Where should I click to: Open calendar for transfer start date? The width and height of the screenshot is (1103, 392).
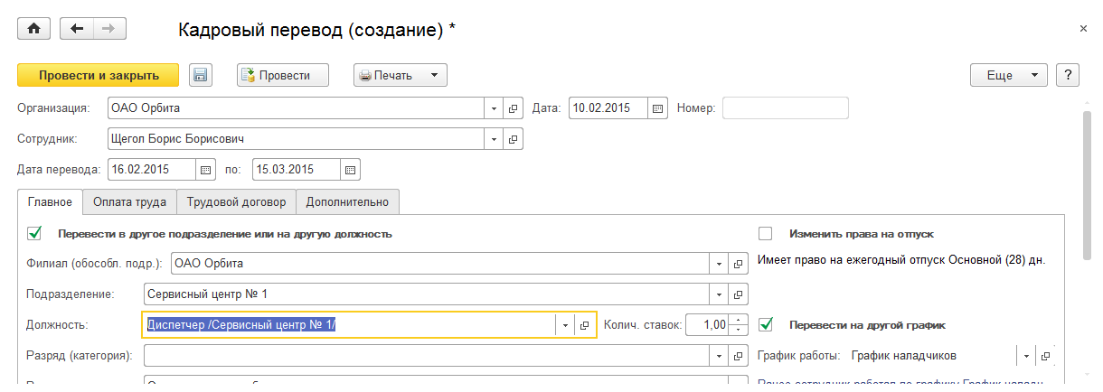point(206,169)
